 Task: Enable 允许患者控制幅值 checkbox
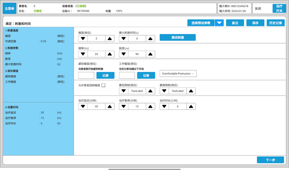point(103,85)
